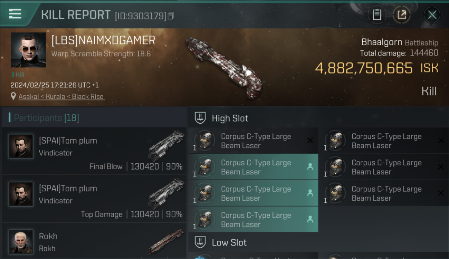Select the Bhaalgorn Battleship name label

coord(399,42)
